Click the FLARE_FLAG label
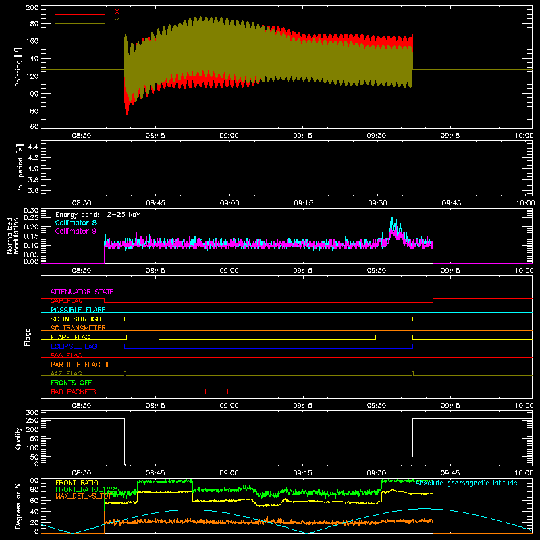Screen dimensions: 540x540 (x=70, y=337)
